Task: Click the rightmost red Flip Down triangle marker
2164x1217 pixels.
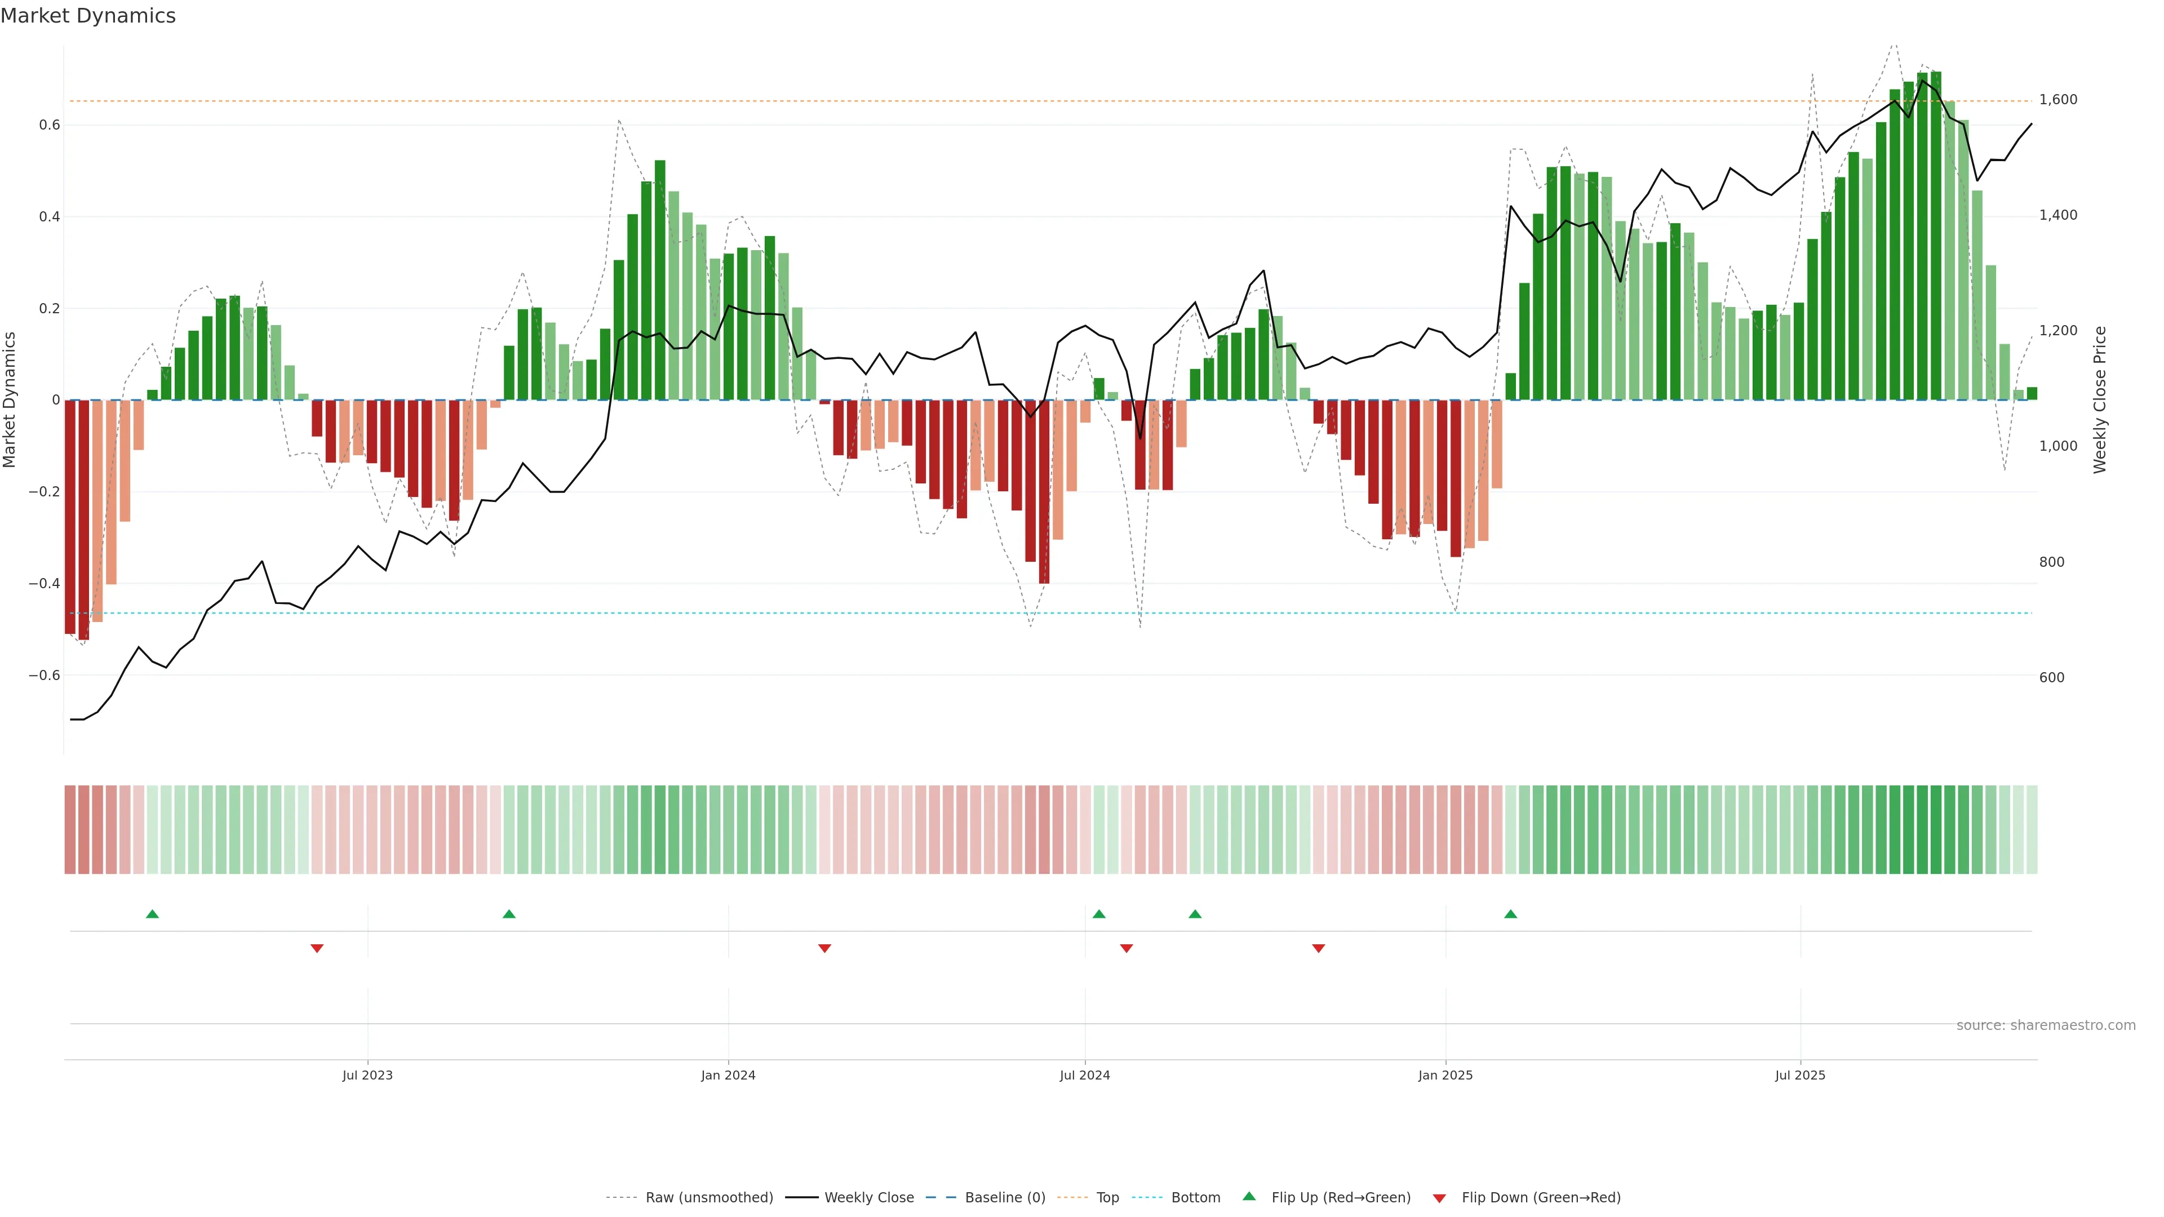Action: click(x=1319, y=948)
